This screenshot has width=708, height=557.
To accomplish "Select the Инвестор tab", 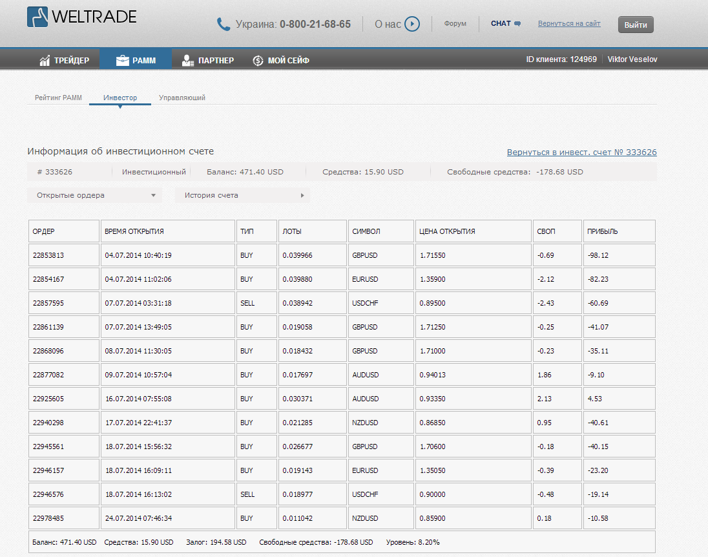I will [x=120, y=98].
